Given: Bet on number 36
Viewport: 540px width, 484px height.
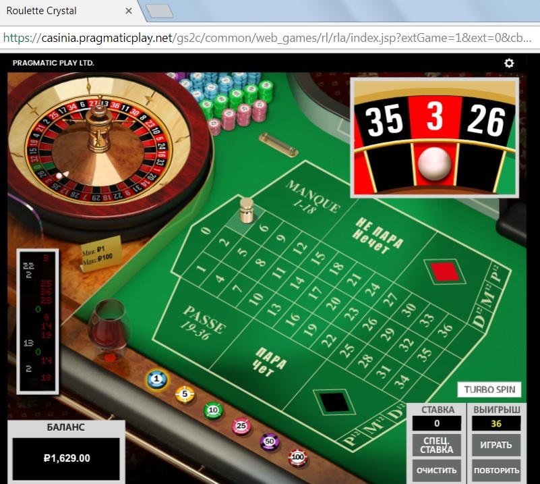Looking at the screenshot, I should pyautogui.click(x=446, y=330).
